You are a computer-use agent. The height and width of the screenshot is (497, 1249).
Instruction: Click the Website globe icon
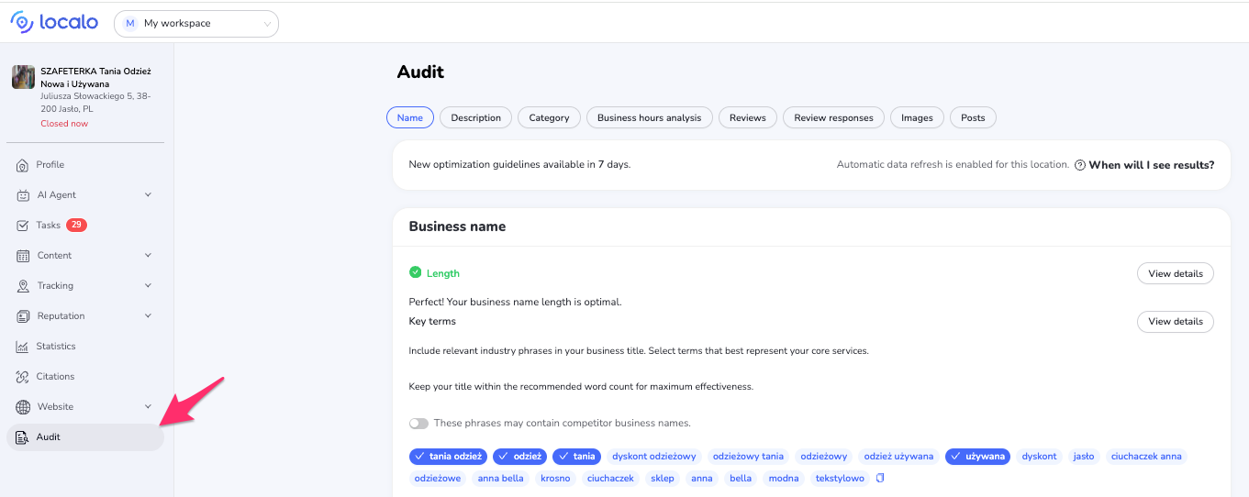pos(23,407)
